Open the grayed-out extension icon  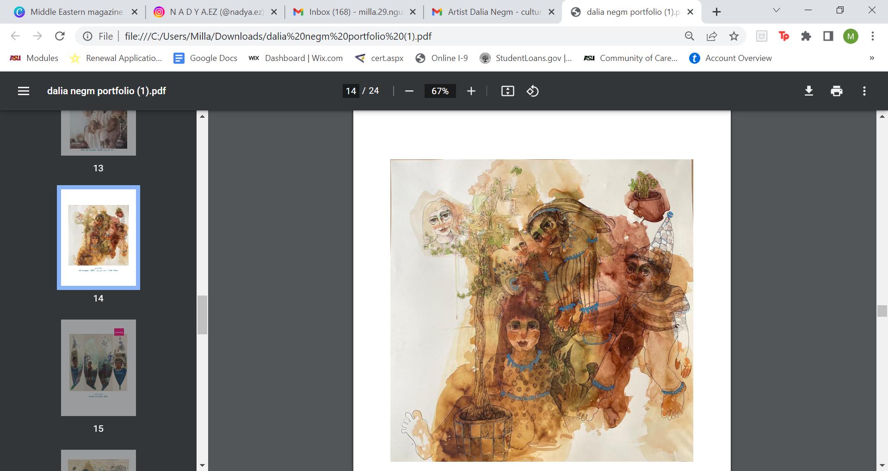coord(761,36)
